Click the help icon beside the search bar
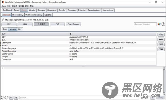The height and width of the screenshot is (100, 166). click(x=3, y=98)
